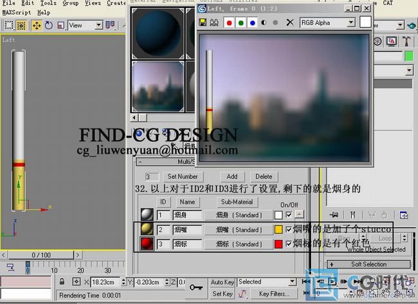The image size is (418, 304).
Task: Activate the Select and Move tool
Action: (37, 26)
